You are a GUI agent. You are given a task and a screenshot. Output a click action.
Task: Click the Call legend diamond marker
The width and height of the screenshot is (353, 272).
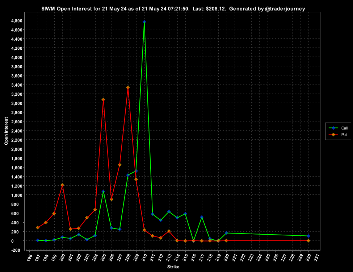(x=333, y=128)
